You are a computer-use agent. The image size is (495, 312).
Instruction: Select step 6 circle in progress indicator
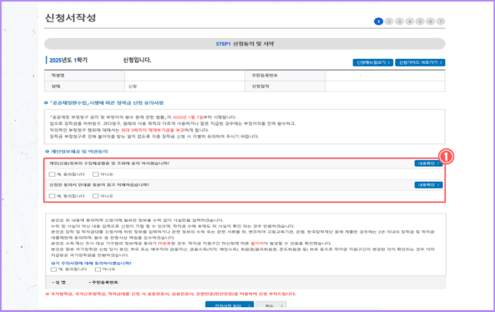[431, 21]
